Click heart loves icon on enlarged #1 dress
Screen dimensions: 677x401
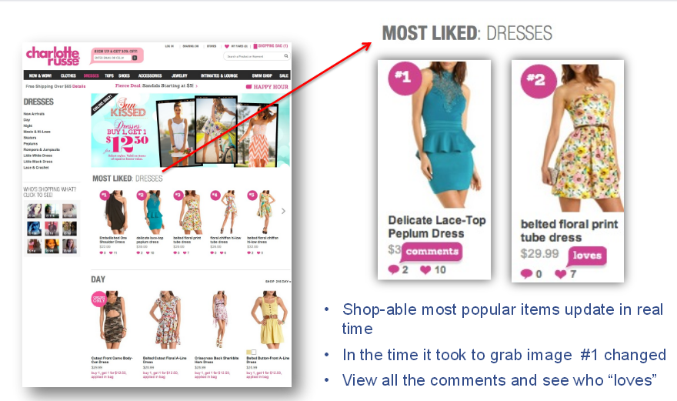[425, 269]
